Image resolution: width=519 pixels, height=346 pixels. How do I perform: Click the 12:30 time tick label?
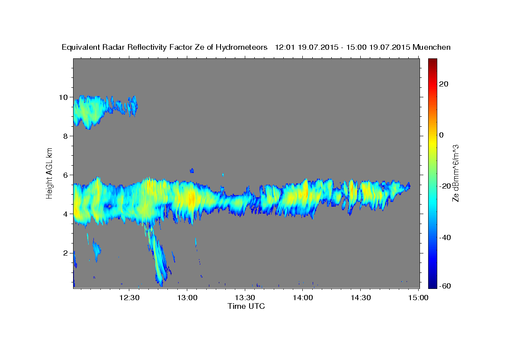(x=129, y=298)
